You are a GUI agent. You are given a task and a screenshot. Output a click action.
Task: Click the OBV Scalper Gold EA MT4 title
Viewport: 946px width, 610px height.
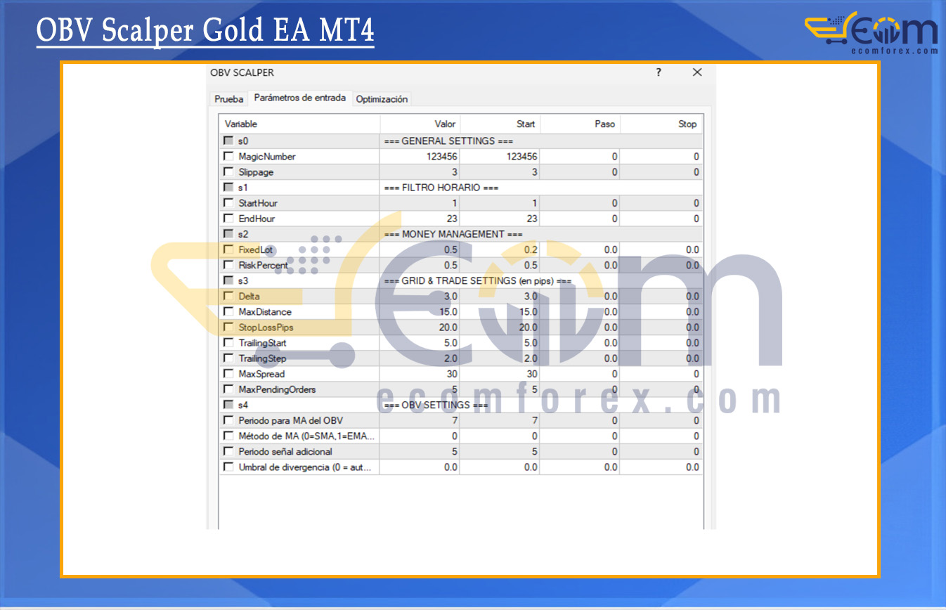click(x=205, y=32)
